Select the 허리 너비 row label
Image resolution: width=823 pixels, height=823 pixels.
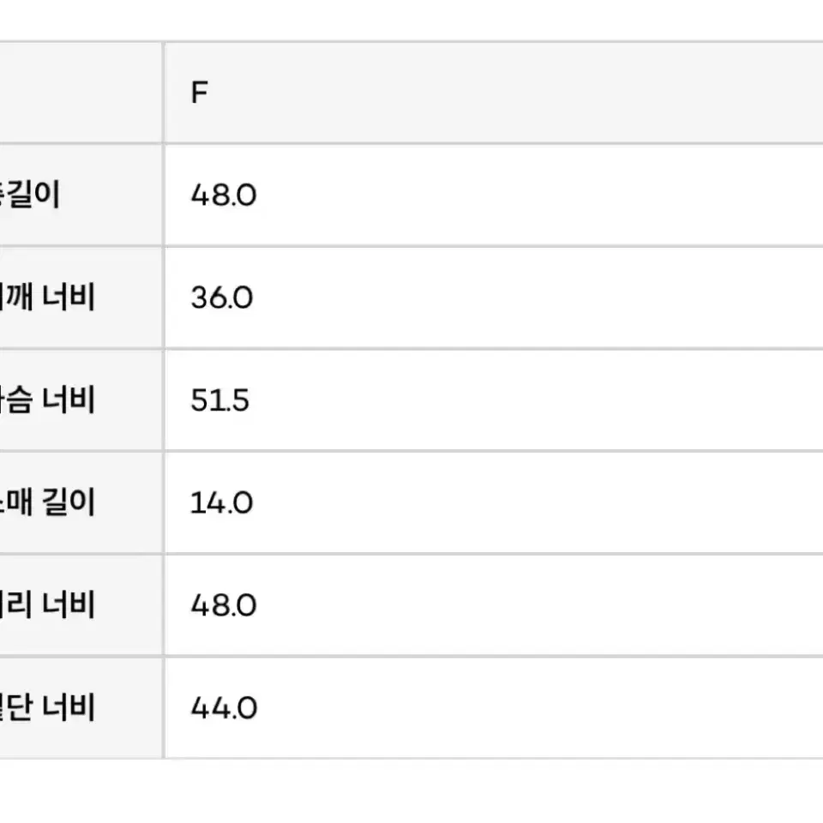[x=47, y=604]
